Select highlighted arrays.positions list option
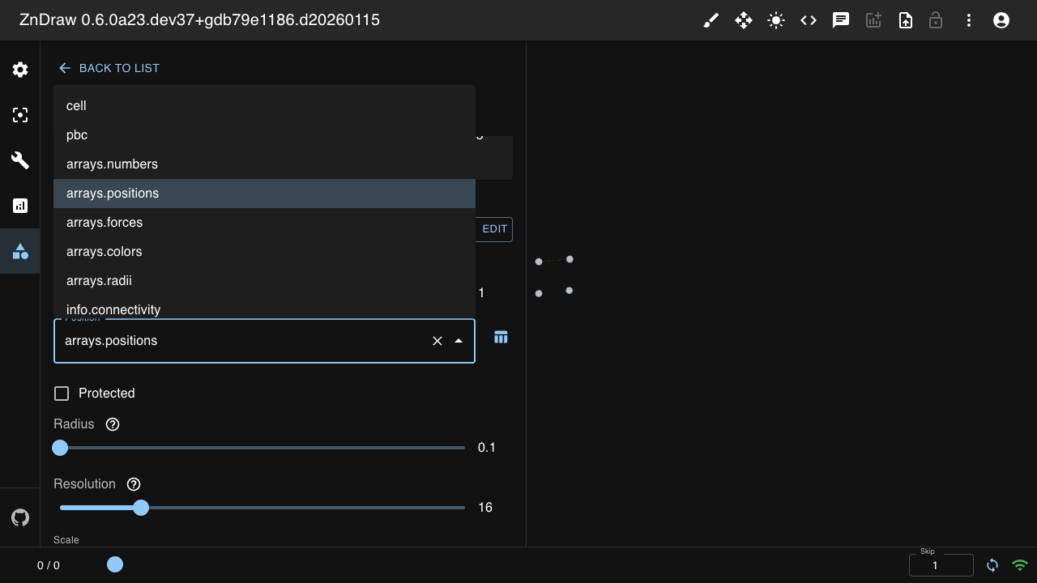Viewport: 1037px width, 583px height. pos(264,194)
